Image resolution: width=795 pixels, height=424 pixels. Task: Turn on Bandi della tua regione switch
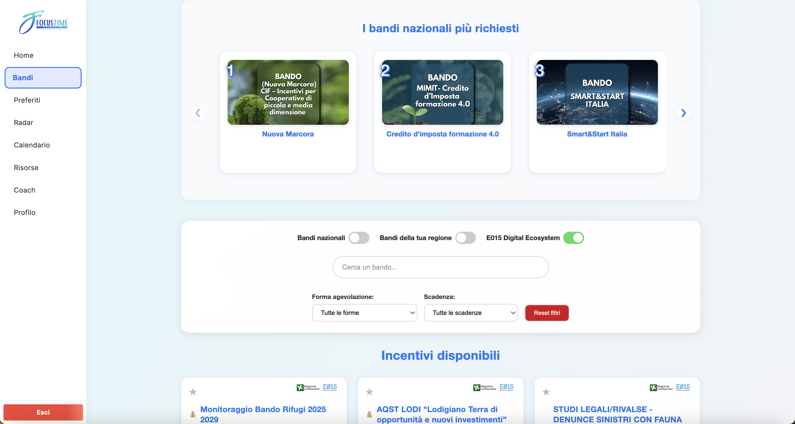pyautogui.click(x=465, y=238)
